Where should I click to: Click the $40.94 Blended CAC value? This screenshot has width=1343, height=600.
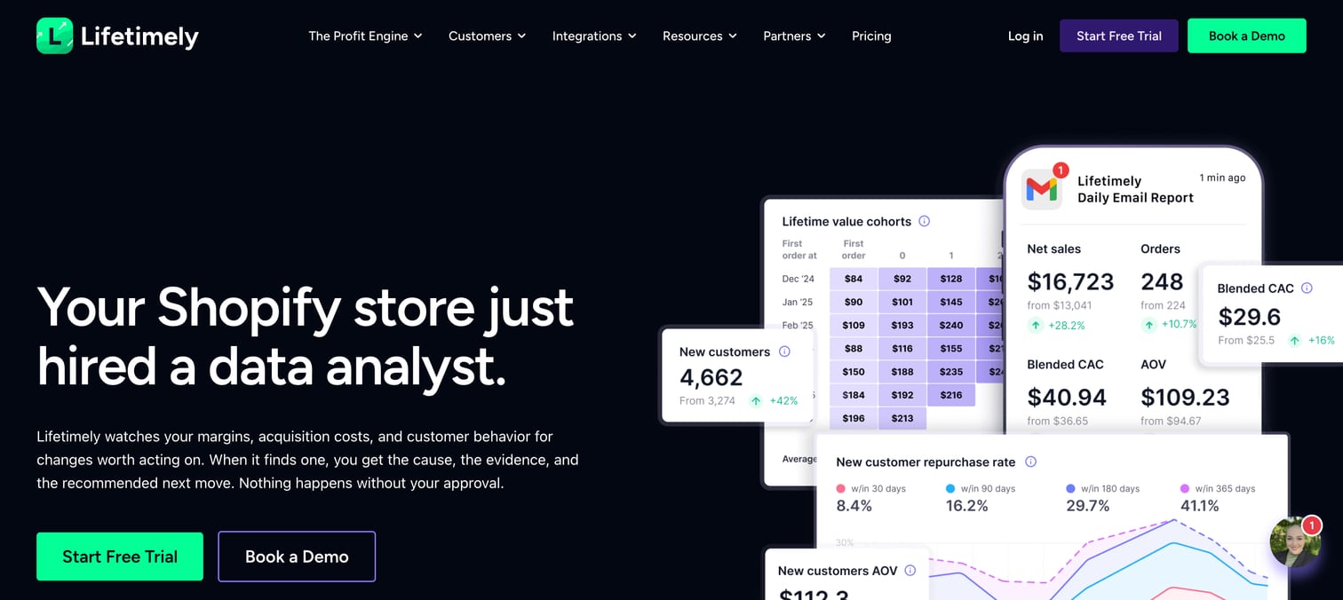point(1067,397)
